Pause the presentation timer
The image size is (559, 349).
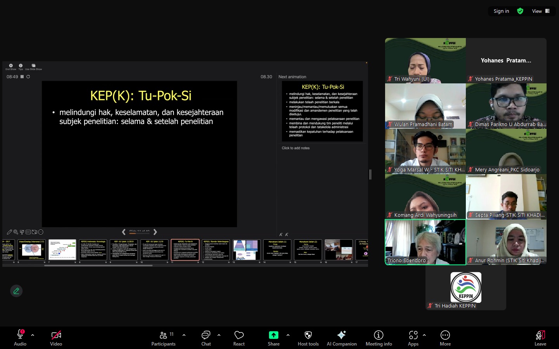22,77
